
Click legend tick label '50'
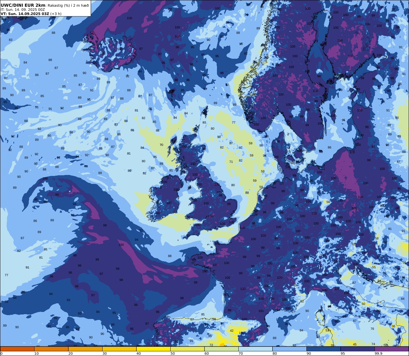(x=173, y=353)
